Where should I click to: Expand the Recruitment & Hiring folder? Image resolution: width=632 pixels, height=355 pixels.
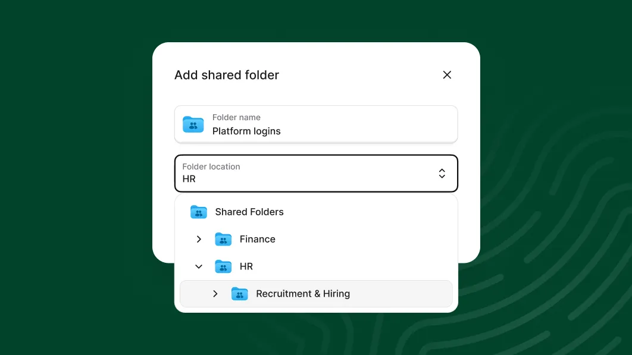[x=215, y=293]
